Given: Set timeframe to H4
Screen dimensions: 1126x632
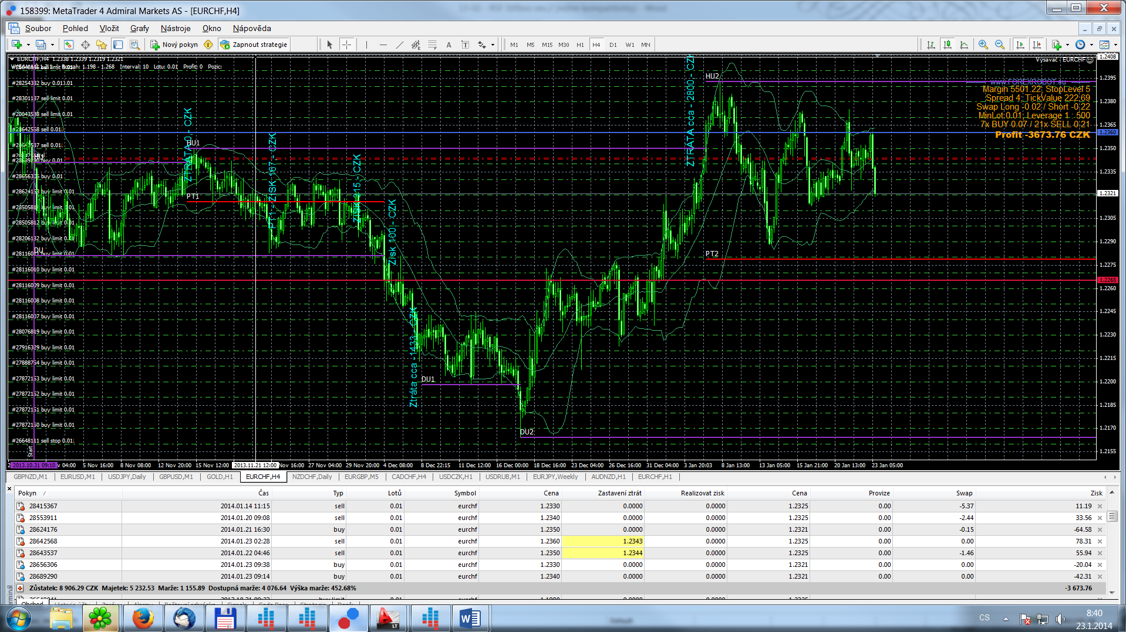Looking at the screenshot, I should pos(596,45).
